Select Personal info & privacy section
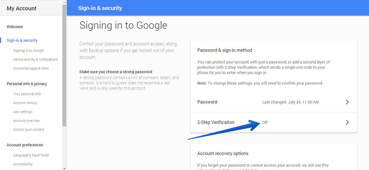 27,84
